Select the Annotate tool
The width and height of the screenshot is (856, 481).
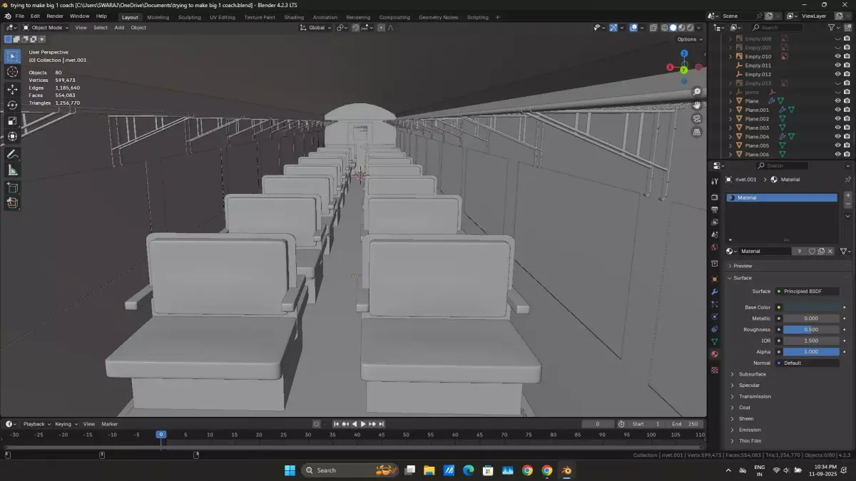click(12, 154)
